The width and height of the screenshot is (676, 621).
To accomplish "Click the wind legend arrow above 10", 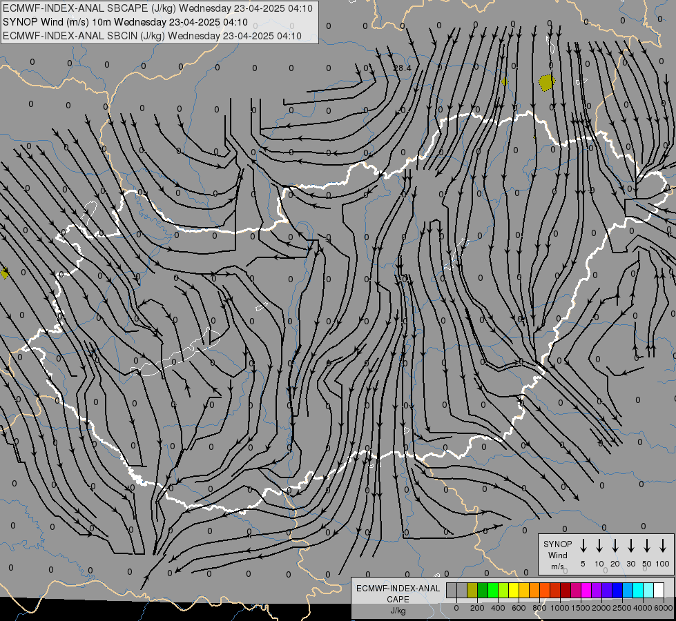I will tap(599, 546).
